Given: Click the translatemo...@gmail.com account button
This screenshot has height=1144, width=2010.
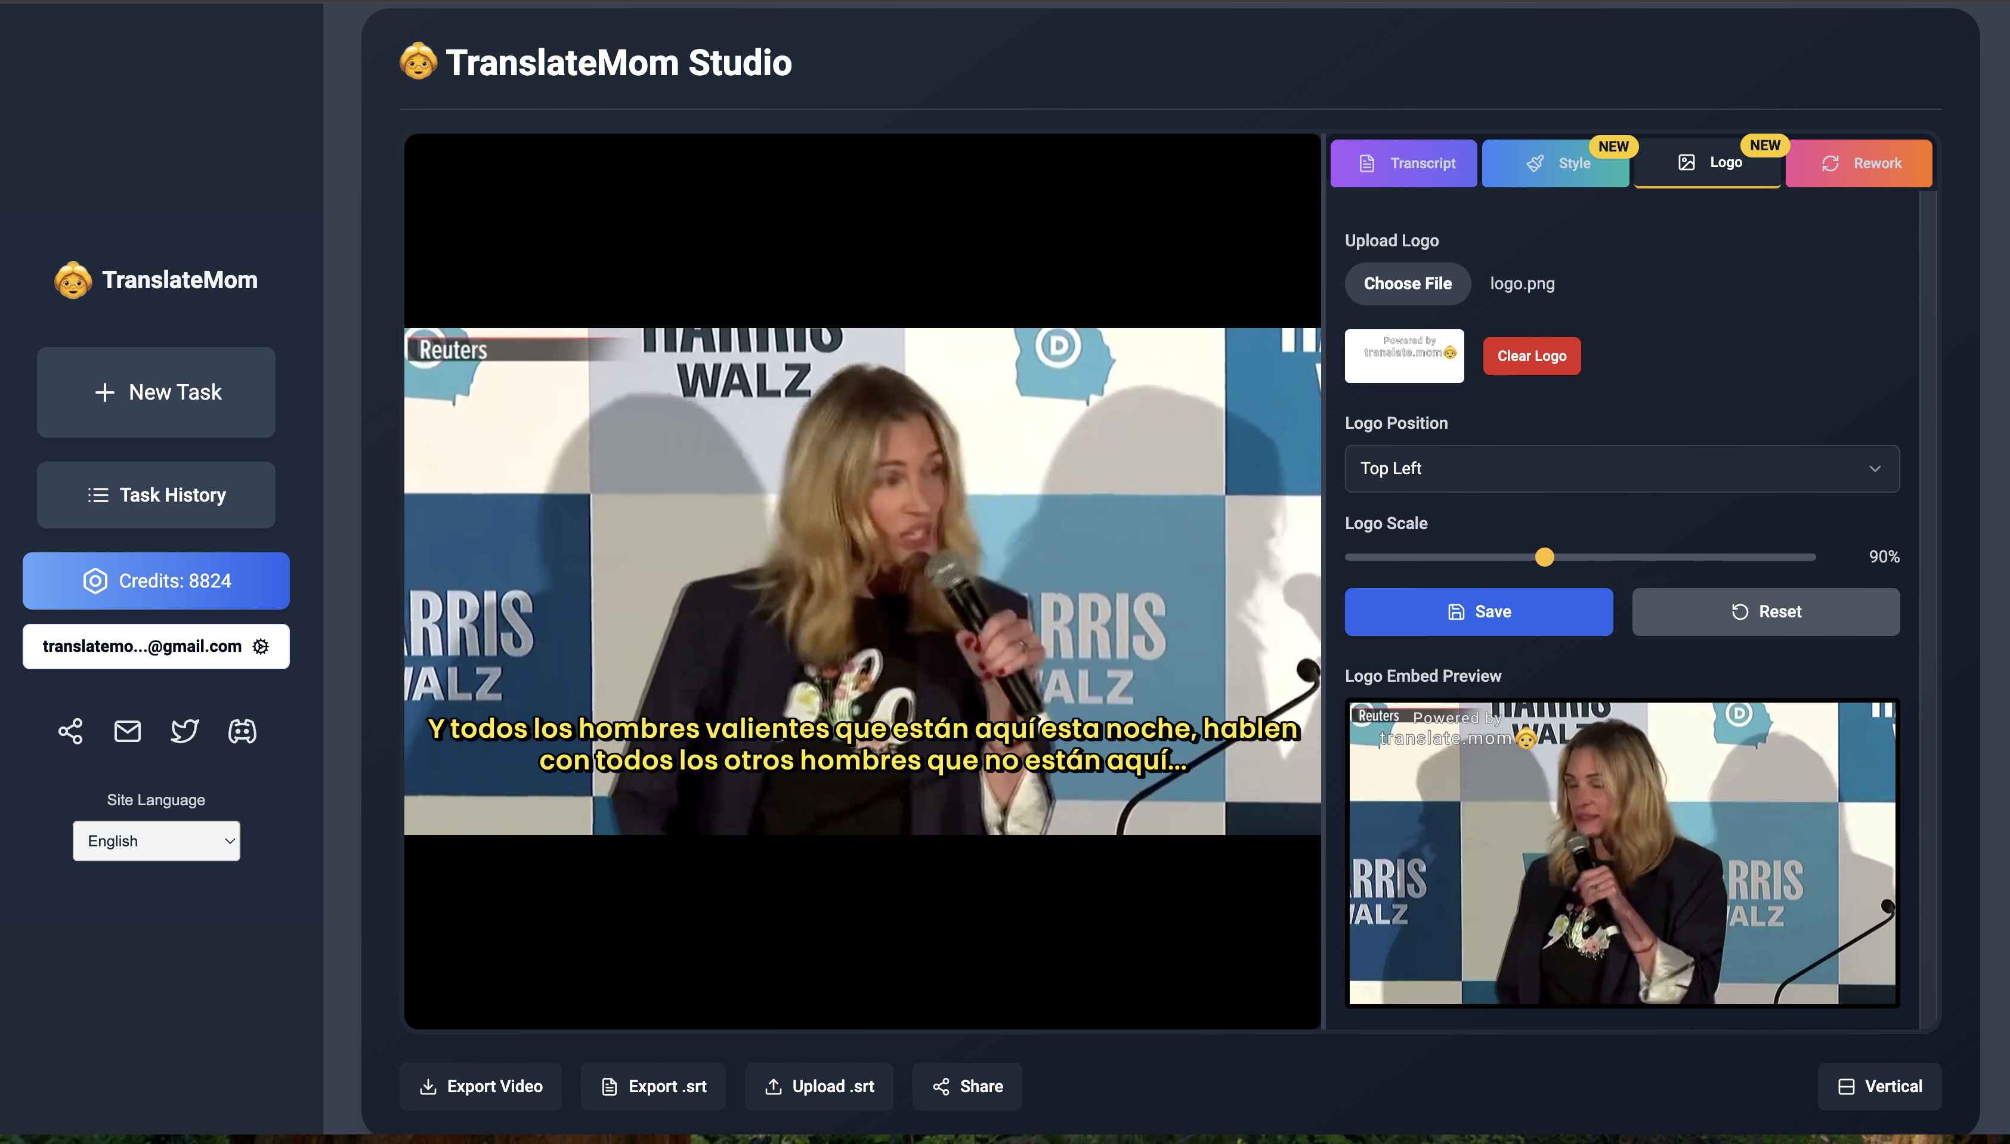Looking at the screenshot, I should coord(156,646).
